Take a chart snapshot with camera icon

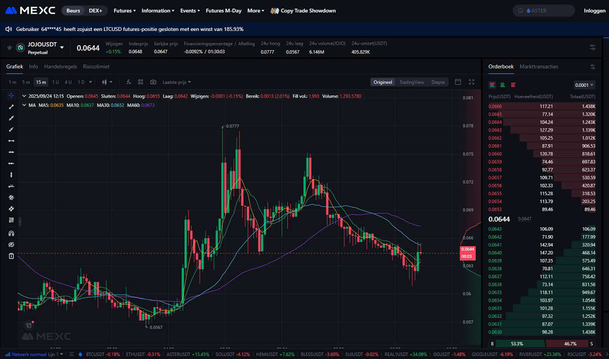153,82
